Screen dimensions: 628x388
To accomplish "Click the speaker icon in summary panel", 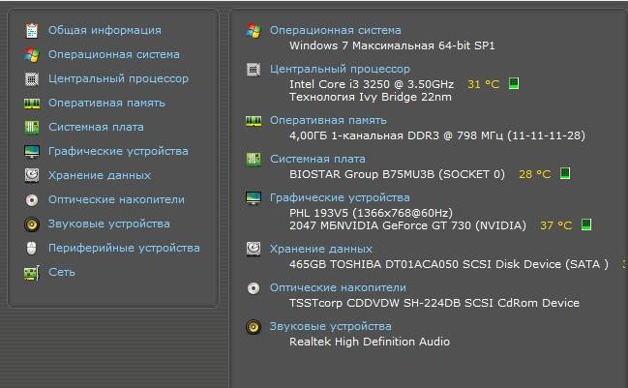I will click(254, 327).
